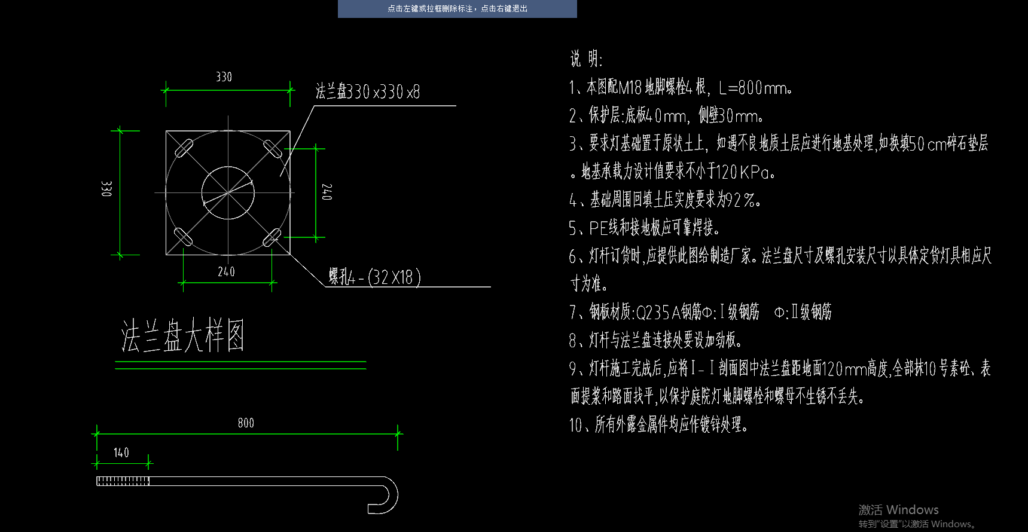Click the 法兰盘大样图 drawing title

pos(183,335)
